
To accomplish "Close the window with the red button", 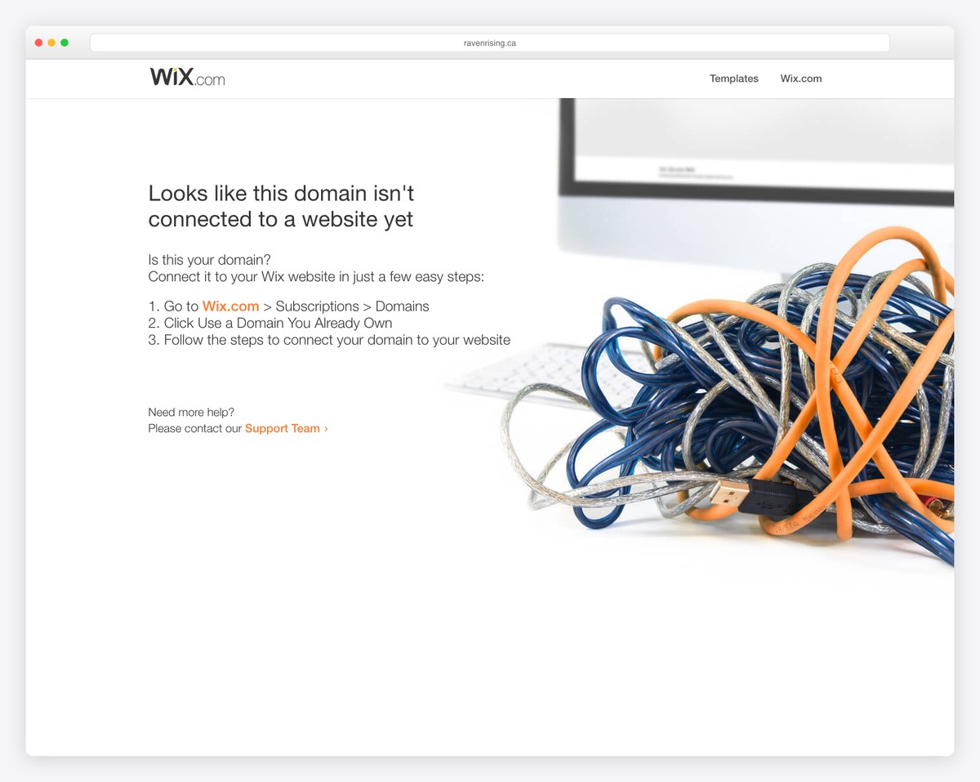I will [x=38, y=42].
